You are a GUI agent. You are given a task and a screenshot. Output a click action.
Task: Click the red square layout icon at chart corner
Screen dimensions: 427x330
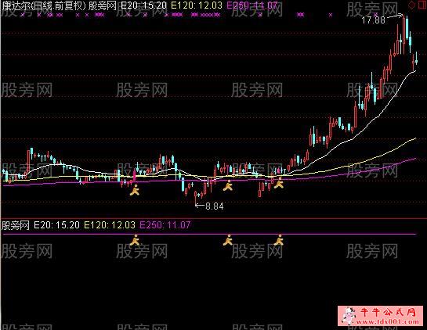[422, 5]
